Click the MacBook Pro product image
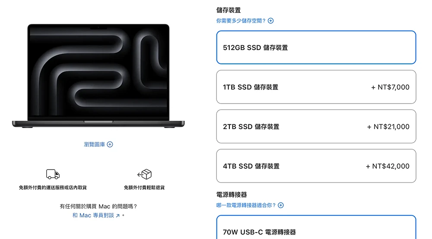 (x=98, y=76)
